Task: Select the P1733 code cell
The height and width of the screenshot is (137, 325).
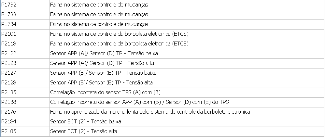Action: pos(9,15)
